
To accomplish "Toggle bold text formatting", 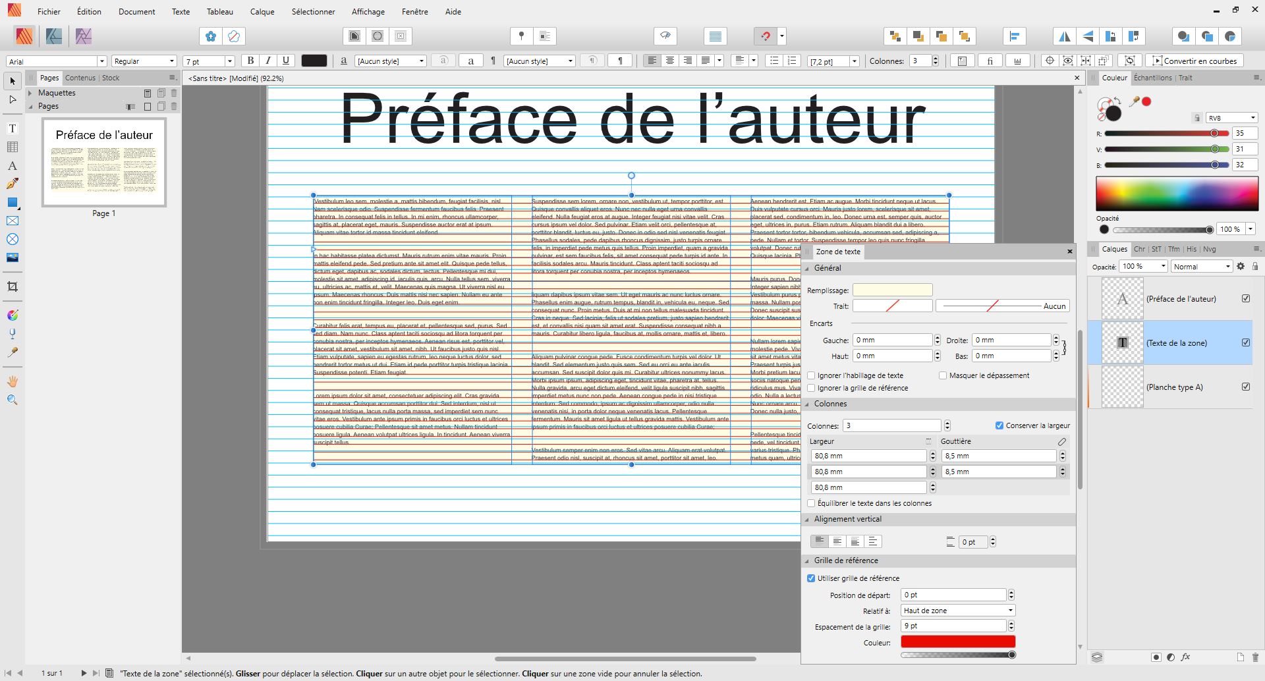I will 250,61.
